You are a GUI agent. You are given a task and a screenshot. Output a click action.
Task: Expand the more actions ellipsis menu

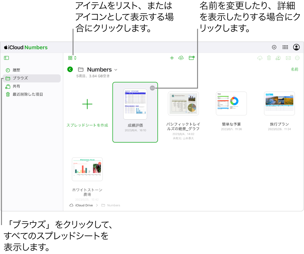pyautogui.click(x=297, y=58)
